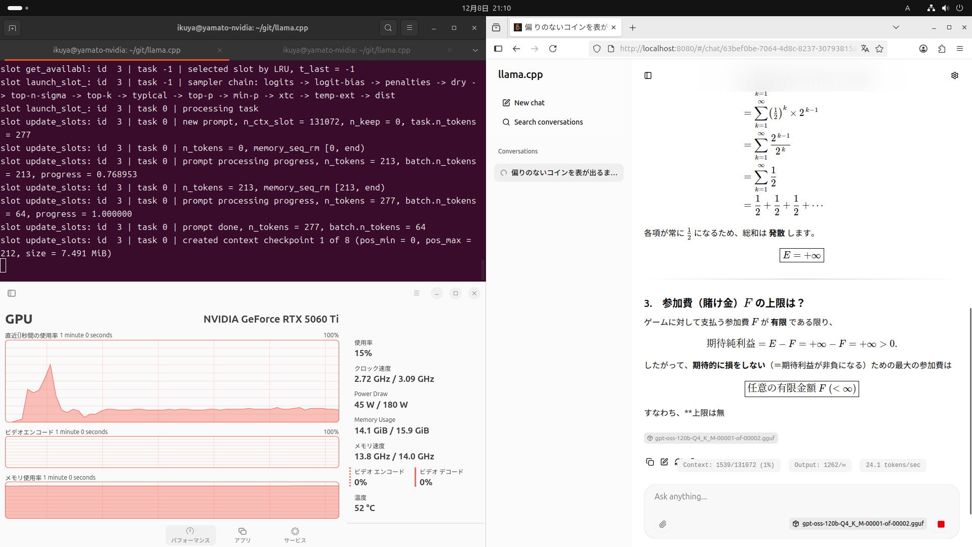Image resolution: width=972 pixels, height=547 pixels.
Task: Open the model selector gpt-oss-120b dropdown
Action: pyautogui.click(x=858, y=524)
